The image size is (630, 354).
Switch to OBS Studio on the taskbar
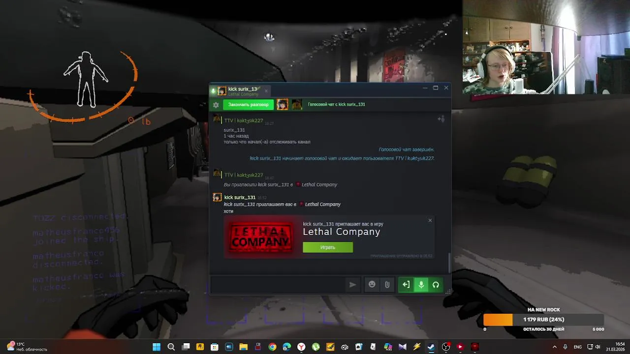click(x=446, y=347)
